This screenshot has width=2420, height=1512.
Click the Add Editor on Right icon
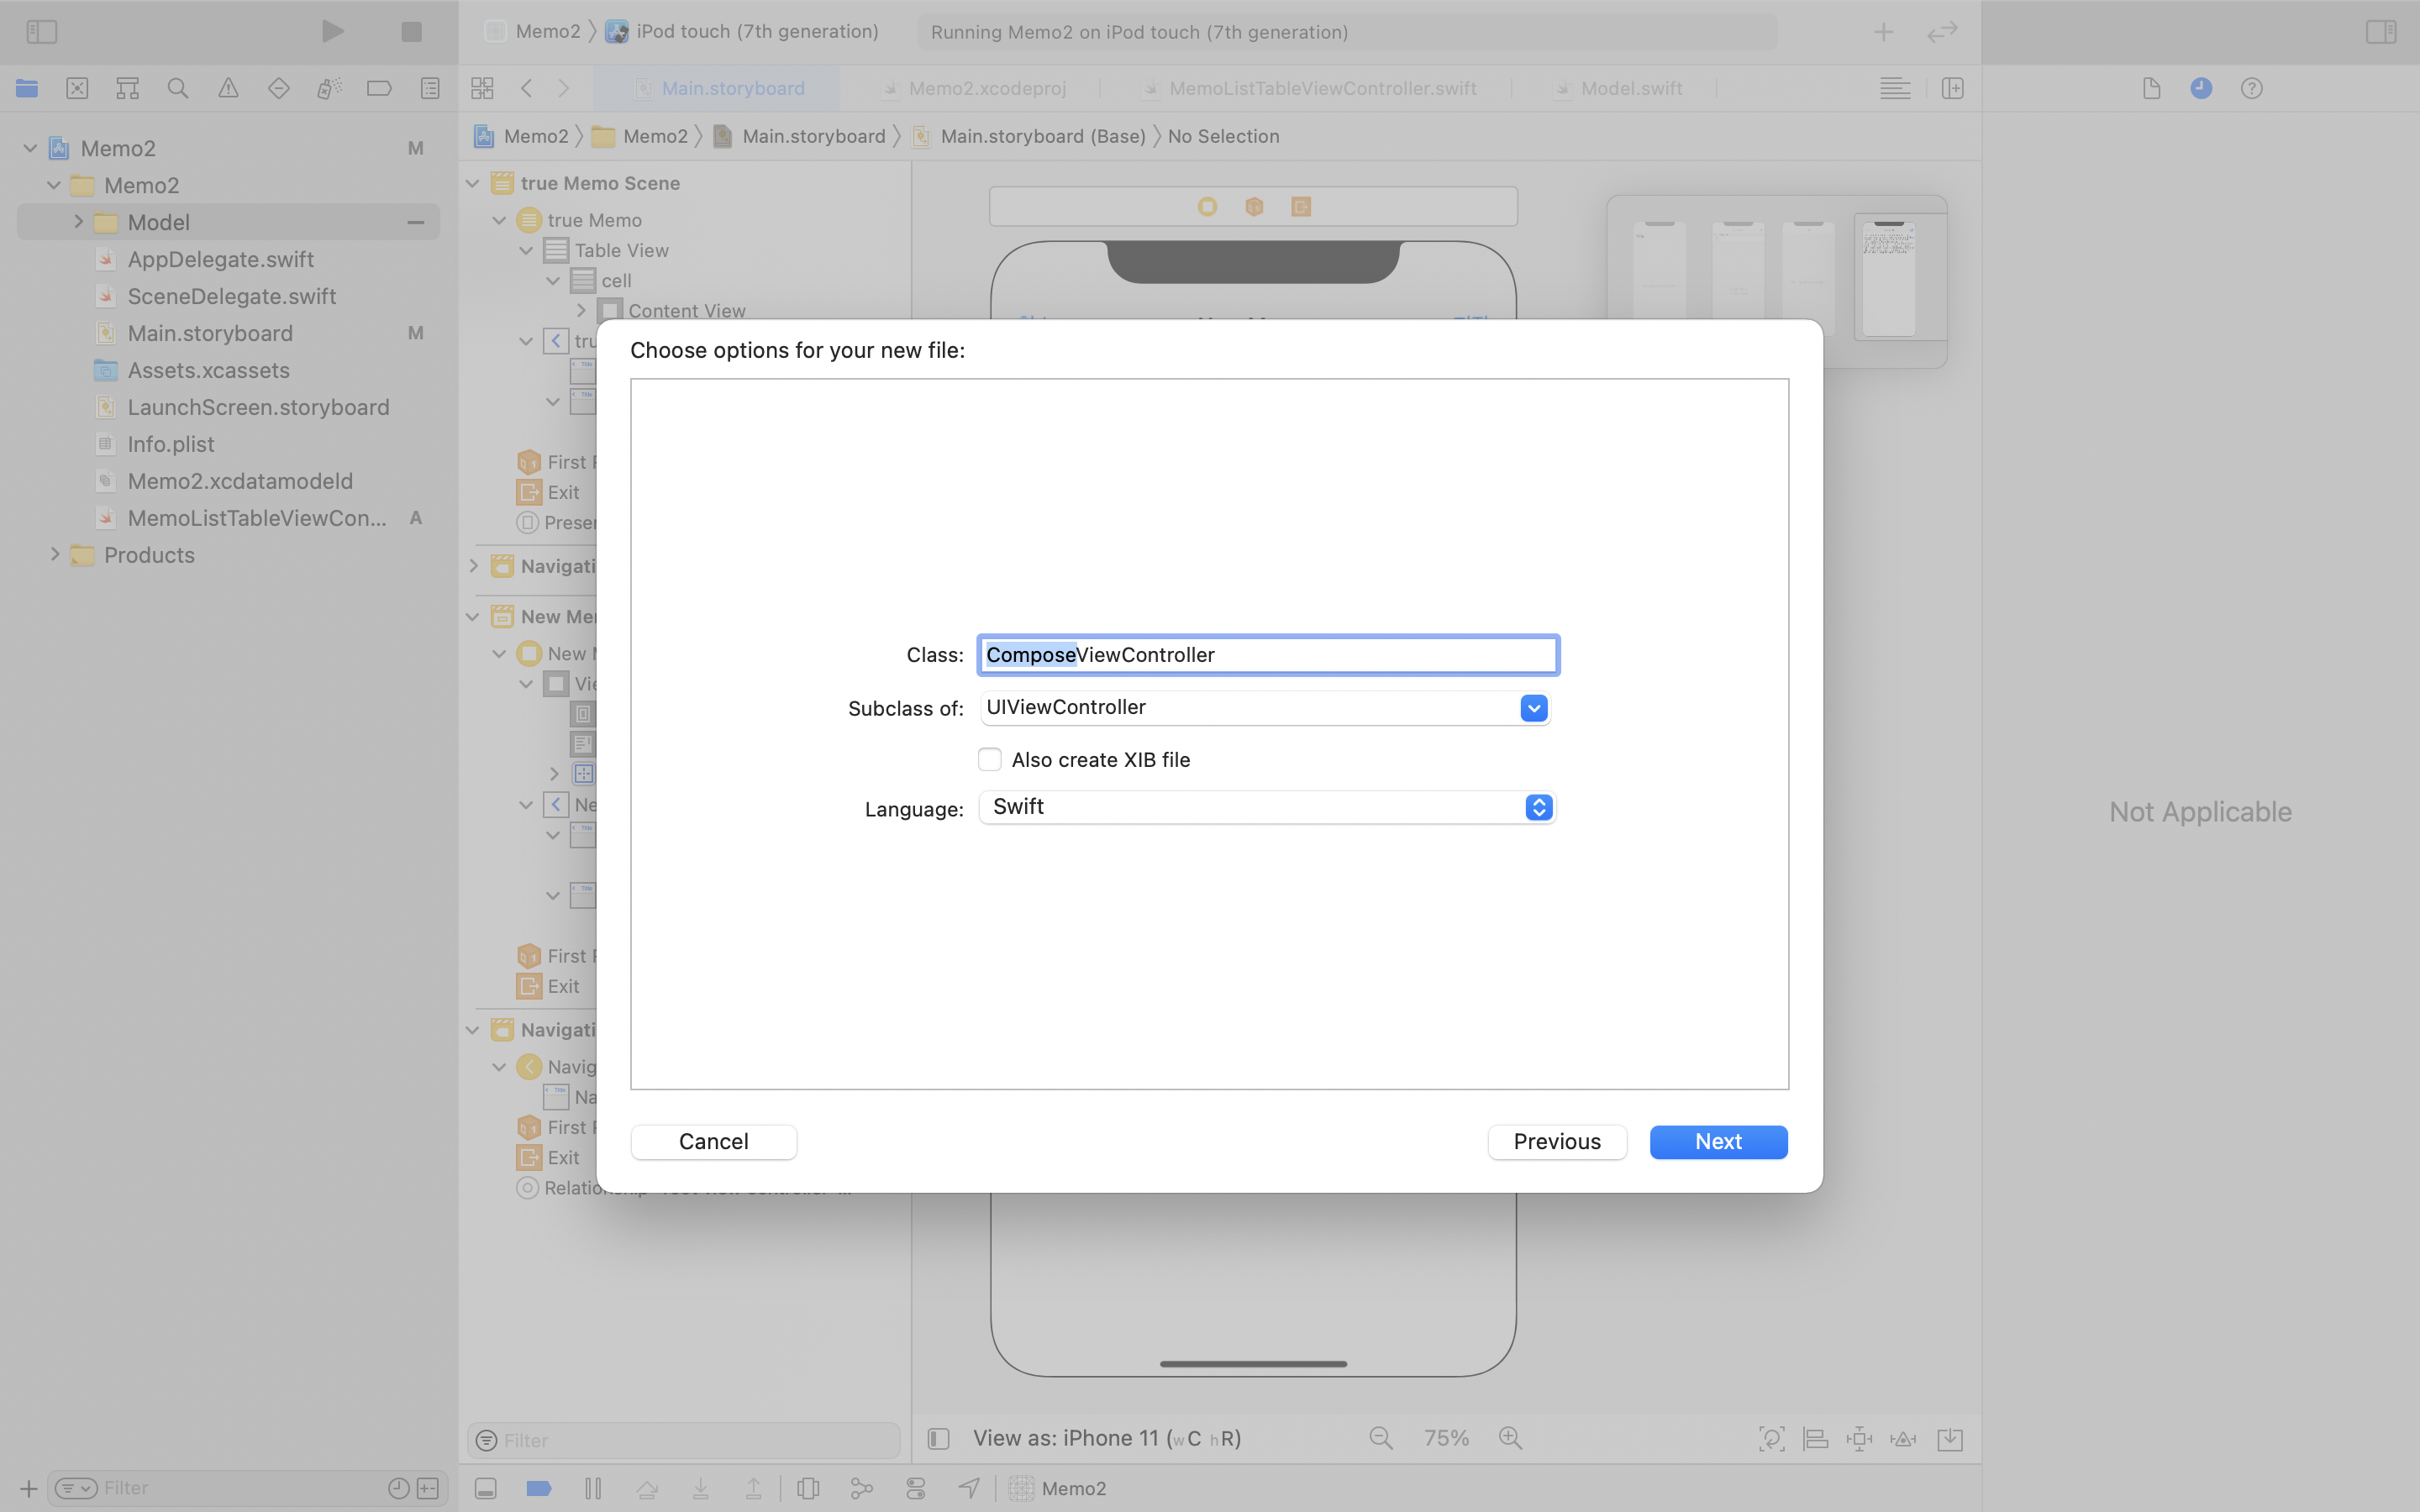coord(1952,88)
